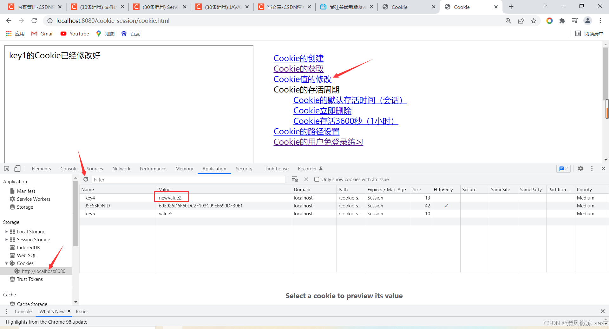Refresh the cookies table in DevTools
The height and width of the screenshot is (329, 609).
click(86, 179)
